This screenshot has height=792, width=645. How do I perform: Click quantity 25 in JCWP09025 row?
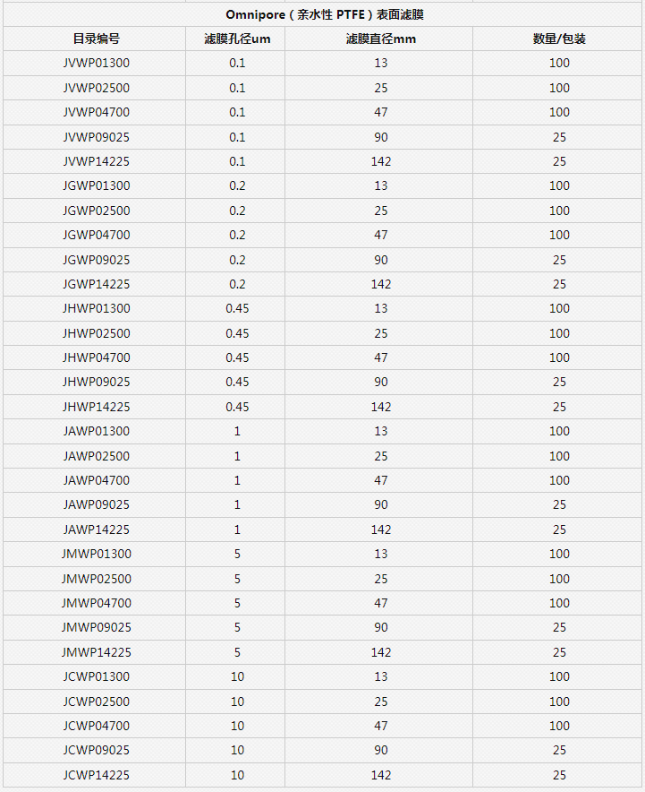pos(559,750)
